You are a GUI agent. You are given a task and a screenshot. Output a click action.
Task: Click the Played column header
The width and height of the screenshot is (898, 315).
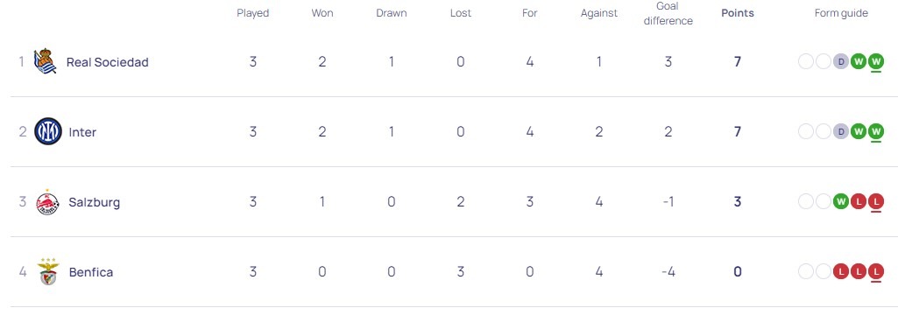tap(252, 13)
